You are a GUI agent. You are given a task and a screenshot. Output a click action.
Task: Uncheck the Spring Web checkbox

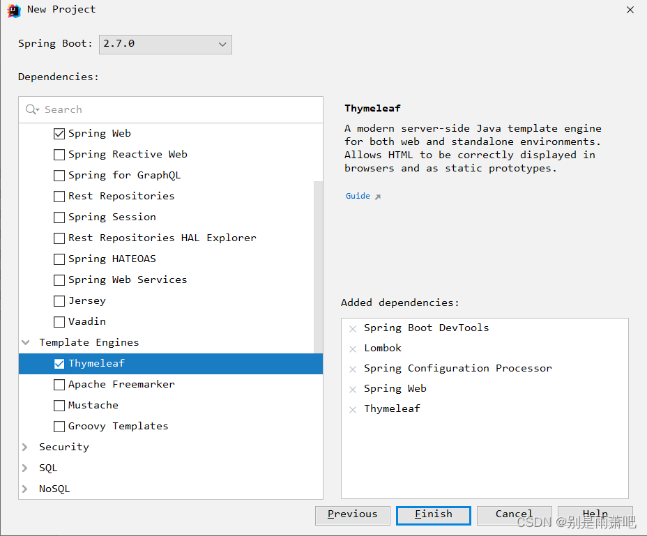click(x=59, y=134)
